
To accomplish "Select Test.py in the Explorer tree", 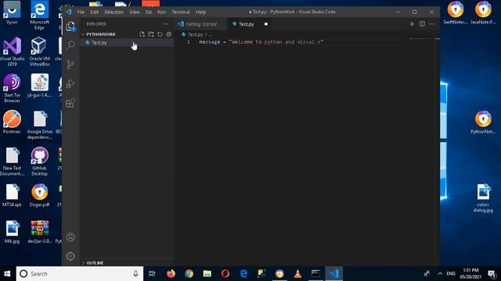I will point(127,42).
